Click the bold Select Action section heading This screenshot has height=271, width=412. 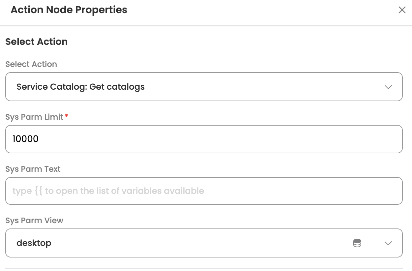(x=37, y=42)
